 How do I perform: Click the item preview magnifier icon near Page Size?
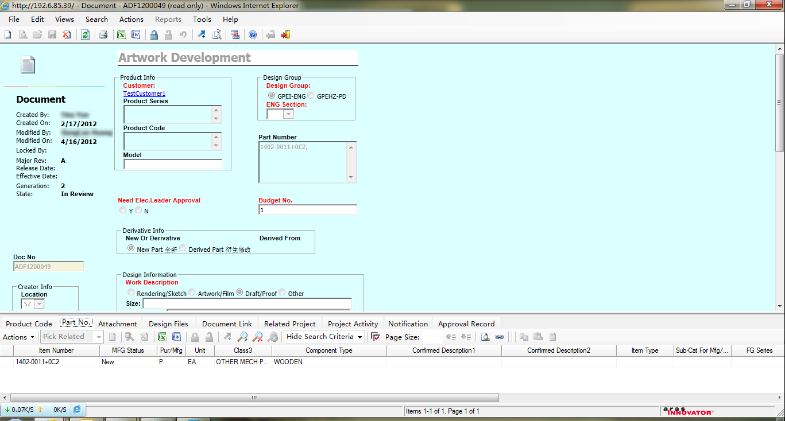[x=485, y=337]
